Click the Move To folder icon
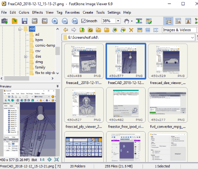This screenshot has width=198, height=169. [123, 30]
